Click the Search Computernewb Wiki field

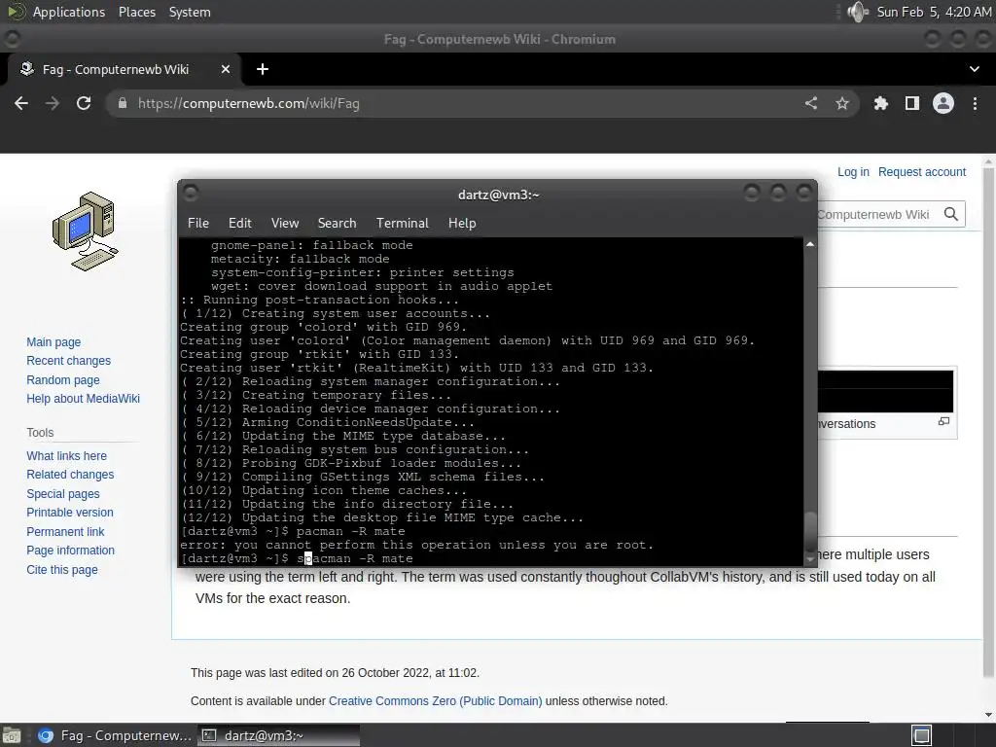(876, 214)
